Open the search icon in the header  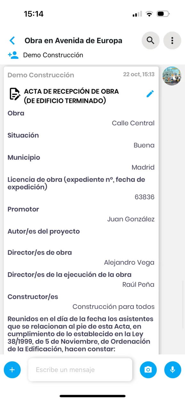[x=150, y=40]
